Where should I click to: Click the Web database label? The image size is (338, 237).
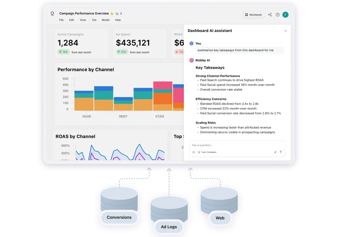220,218
